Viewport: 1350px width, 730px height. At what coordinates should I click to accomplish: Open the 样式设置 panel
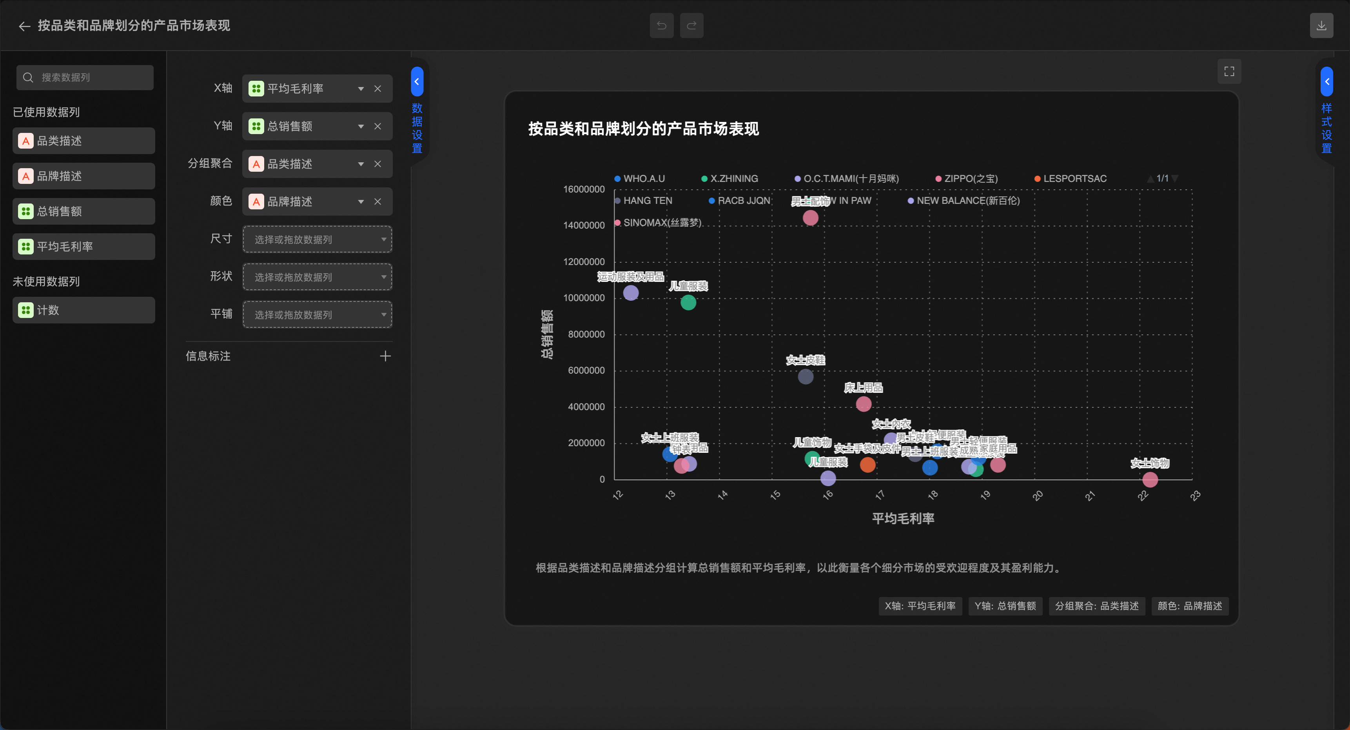click(1327, 81)
